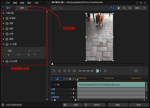Select the hand pan tool
This screenshot has height=108, width=150.
(118, 8)
